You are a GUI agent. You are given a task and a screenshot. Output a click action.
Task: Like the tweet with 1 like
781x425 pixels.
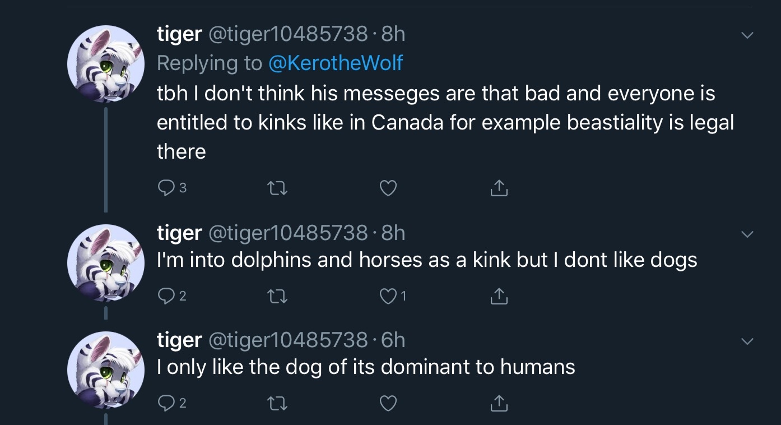pos(388,296)
